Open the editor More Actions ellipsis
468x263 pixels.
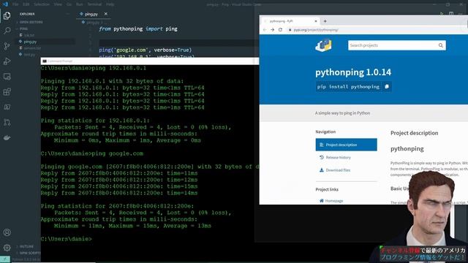(460, 14)
